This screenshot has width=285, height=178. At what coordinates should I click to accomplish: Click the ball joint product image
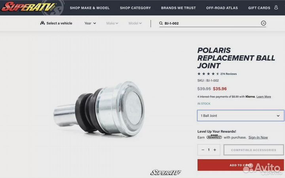[99, 109]
